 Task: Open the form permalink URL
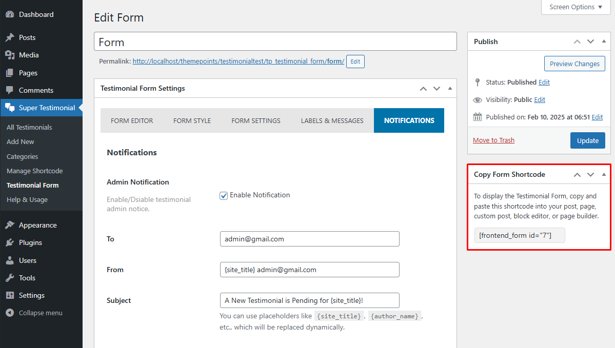pos(239,62)
